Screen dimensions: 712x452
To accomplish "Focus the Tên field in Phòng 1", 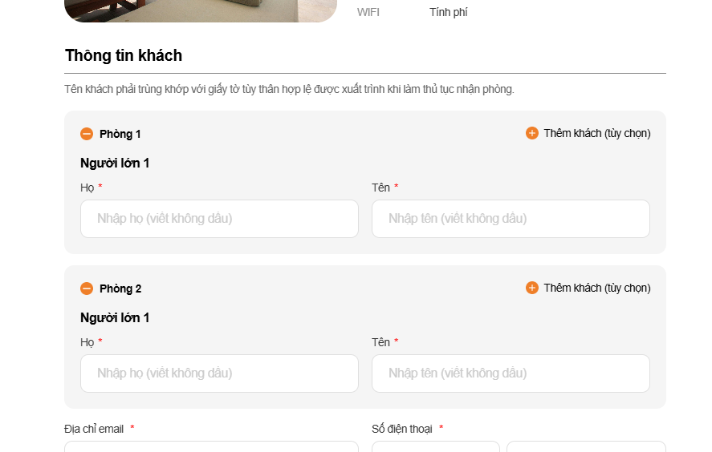I will pos(511,219).
